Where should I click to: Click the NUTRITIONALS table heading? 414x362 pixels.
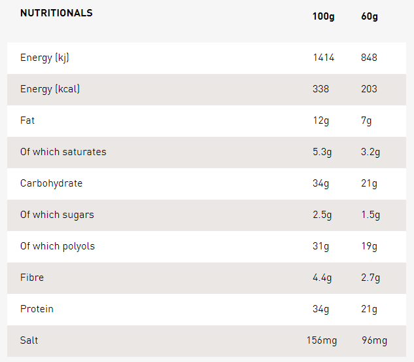point(56,13)
